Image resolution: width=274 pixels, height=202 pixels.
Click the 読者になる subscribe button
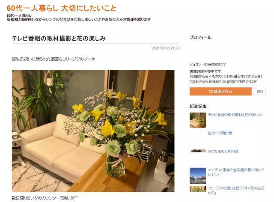220,92
